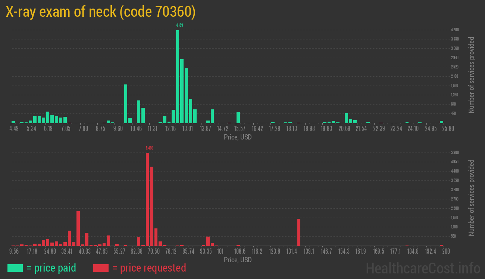Click the lower chart's Price, USD axis label
This screenshot has height=279, width=485.
238,260
